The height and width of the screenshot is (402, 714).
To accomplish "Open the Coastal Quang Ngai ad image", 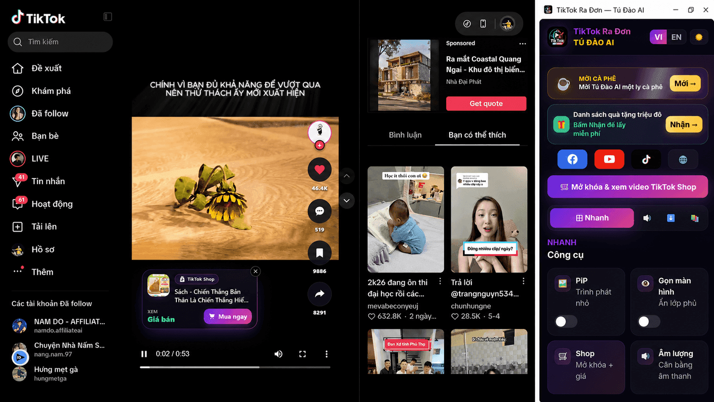I will click(x=404, y=75).
